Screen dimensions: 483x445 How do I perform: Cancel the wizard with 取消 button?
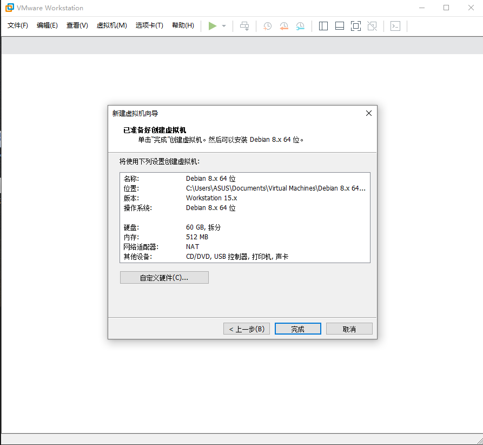349,329
